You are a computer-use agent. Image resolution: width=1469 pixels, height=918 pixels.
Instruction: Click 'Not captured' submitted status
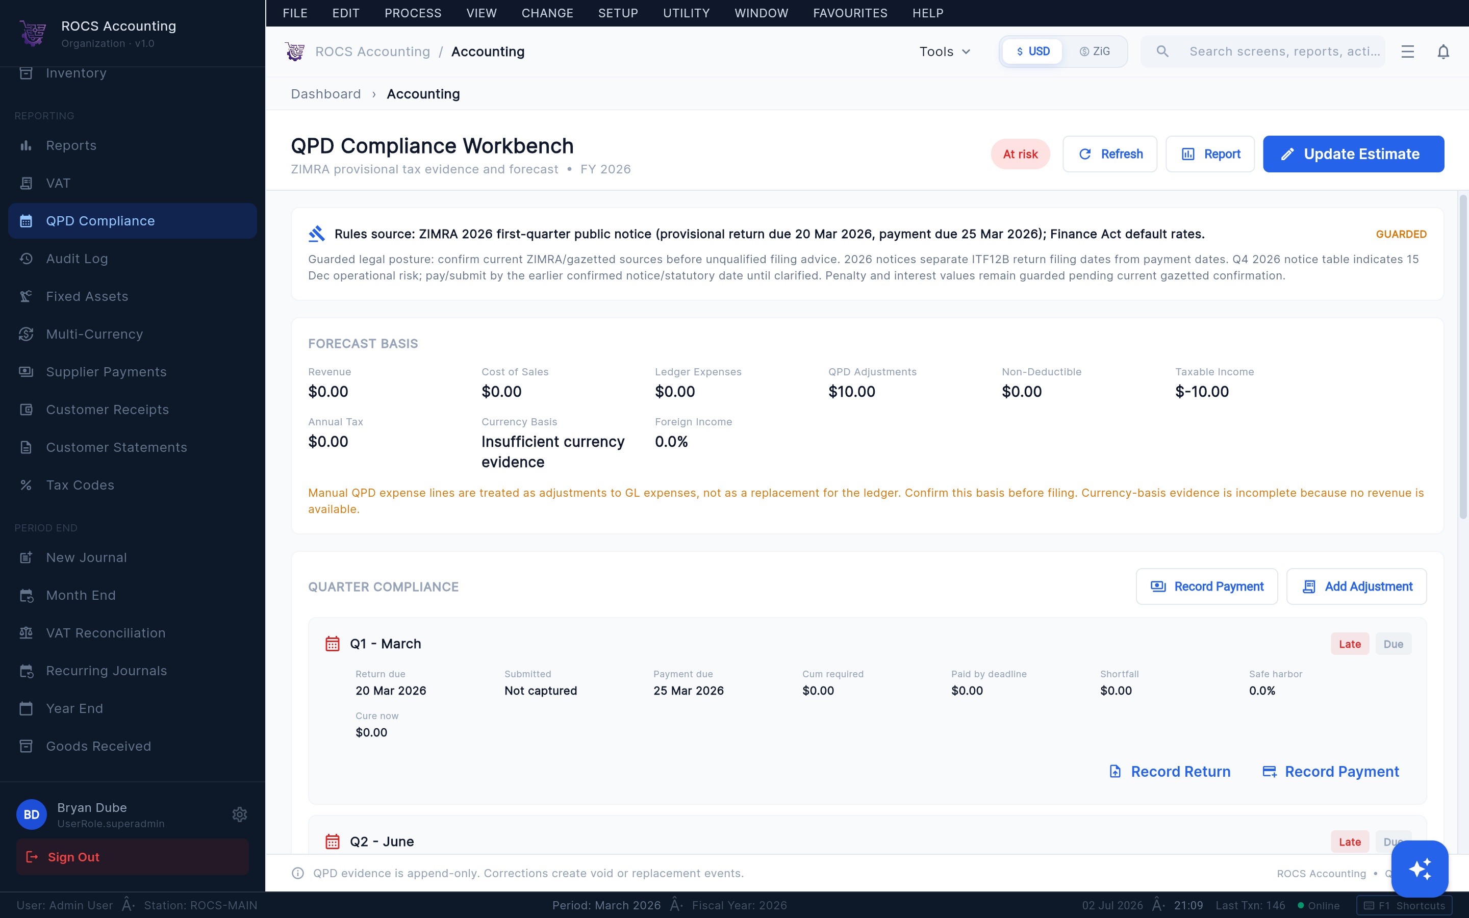[x=541, y=691]
